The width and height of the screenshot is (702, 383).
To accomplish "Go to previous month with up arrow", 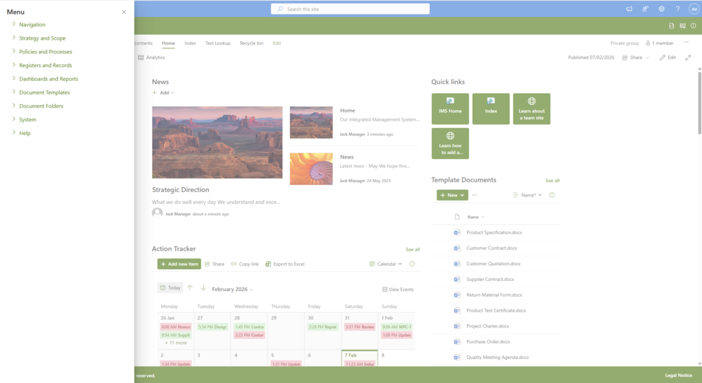I will (190, 288).
